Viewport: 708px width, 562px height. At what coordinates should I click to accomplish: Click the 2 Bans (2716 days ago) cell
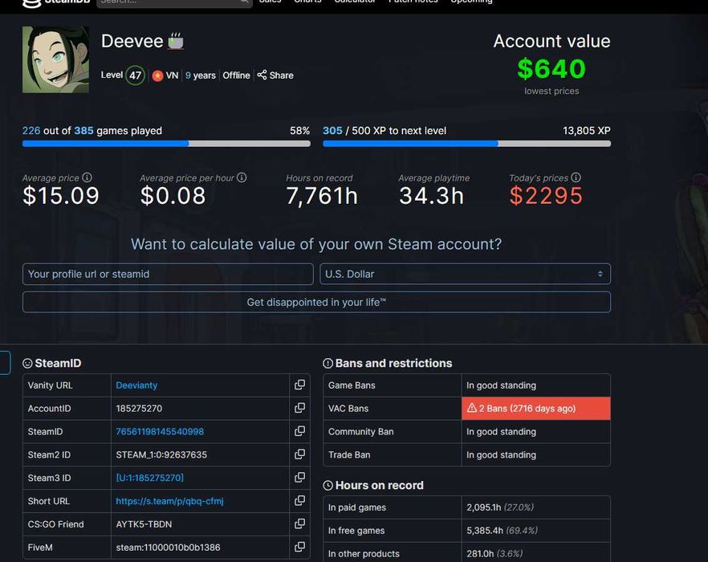pyautogui.click(x=536, y=409)
